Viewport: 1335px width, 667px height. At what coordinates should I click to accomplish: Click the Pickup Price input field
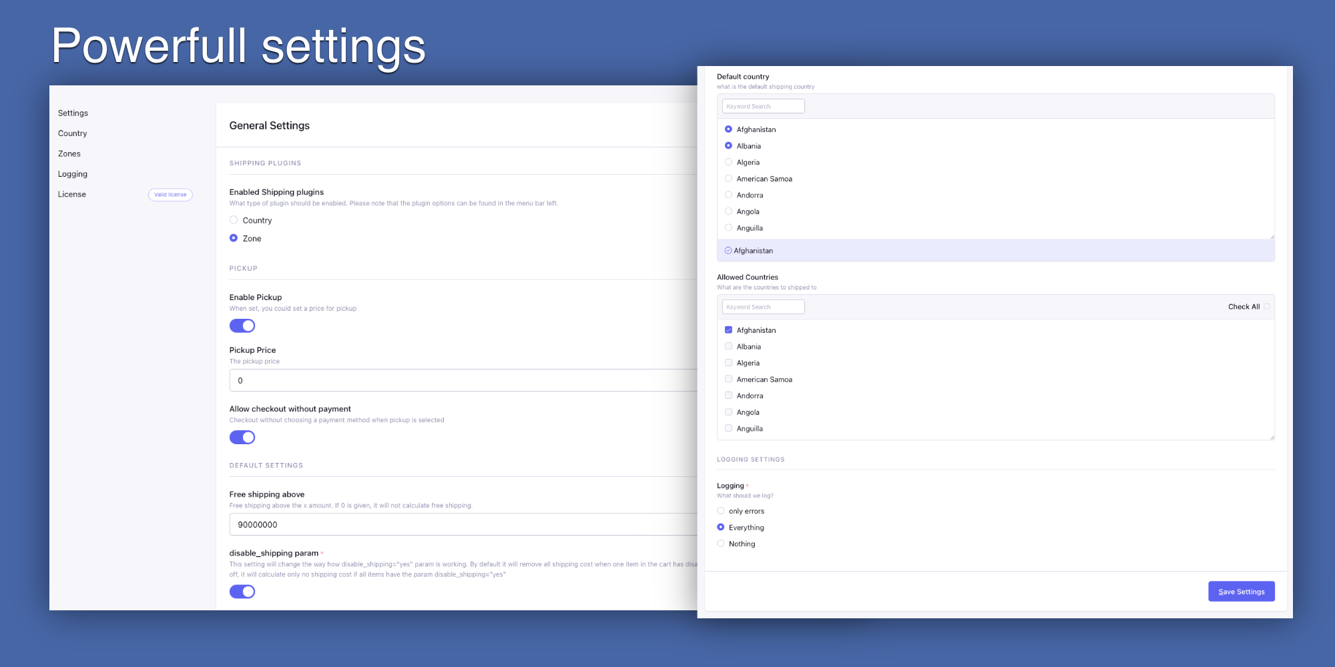pyautogui.click(x=463, y=380)
